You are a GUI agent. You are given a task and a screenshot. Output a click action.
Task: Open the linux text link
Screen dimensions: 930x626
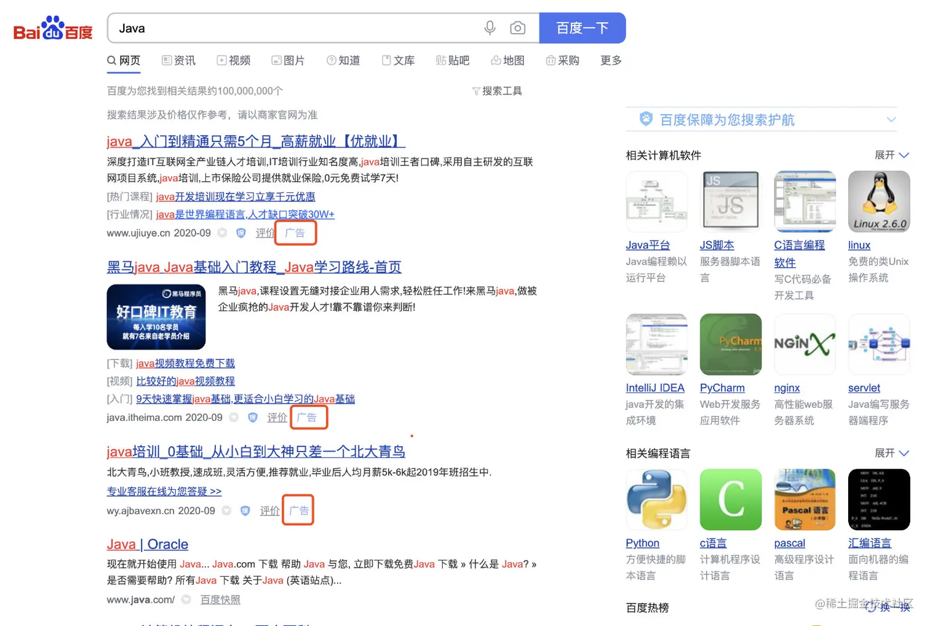pyautogui.click(x=859, y=245)
